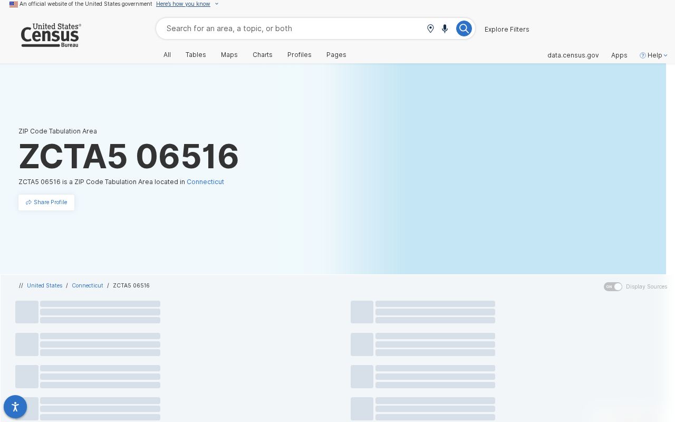Focus the area or topic search field
The image size is (675, 422).
tap(293, 28)
